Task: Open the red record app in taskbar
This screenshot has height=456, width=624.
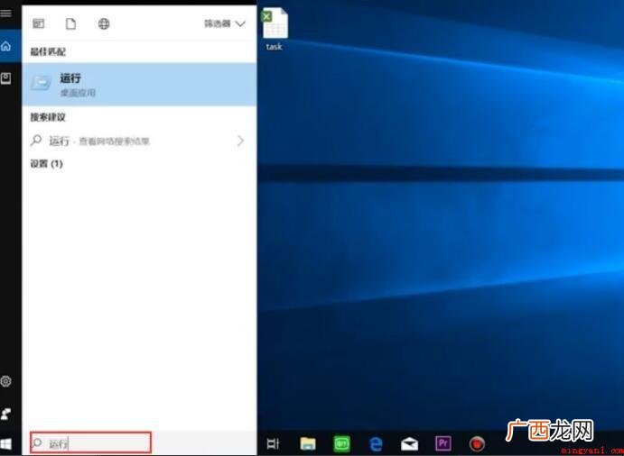Action: [477, 443]
